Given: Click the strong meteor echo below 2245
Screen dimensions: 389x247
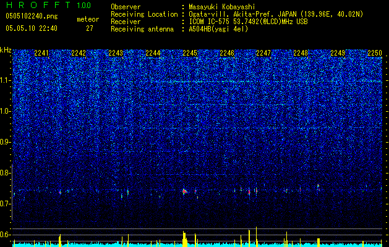Looking at the screenshot, I should [x=184, y=191].
